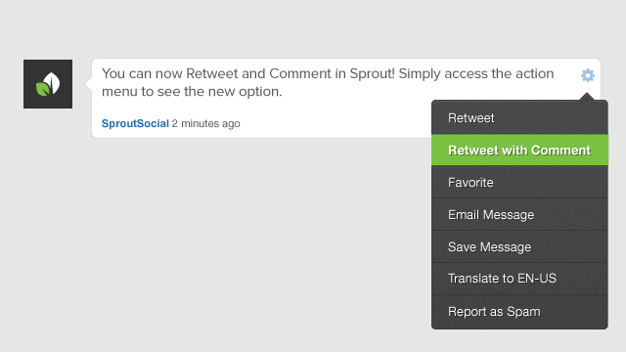Click the speech bubble tail beside the avatar

point(89,84)
